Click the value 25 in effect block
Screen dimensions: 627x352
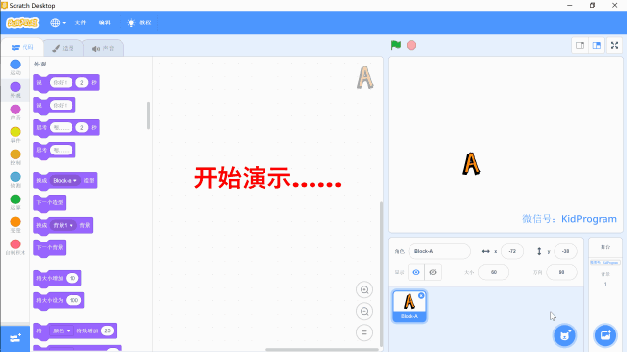click(x=107, y=330)
